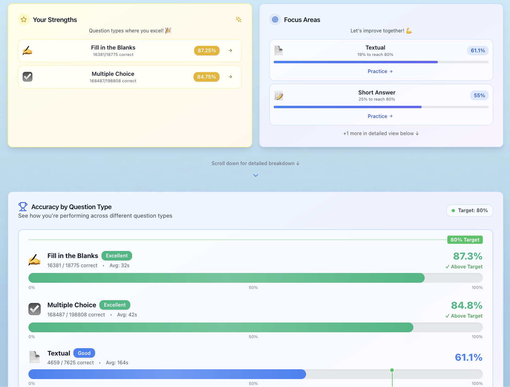Click the large 84.8% accuracy value

(x=467, y=305)
